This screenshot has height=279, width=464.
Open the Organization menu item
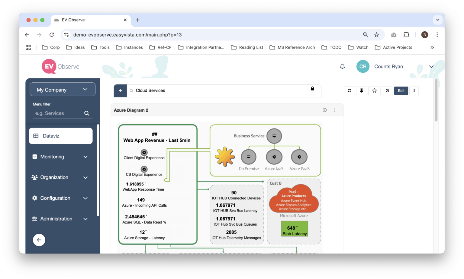point(60,177)
